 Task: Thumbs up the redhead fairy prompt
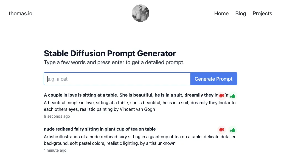pos(233,130)
